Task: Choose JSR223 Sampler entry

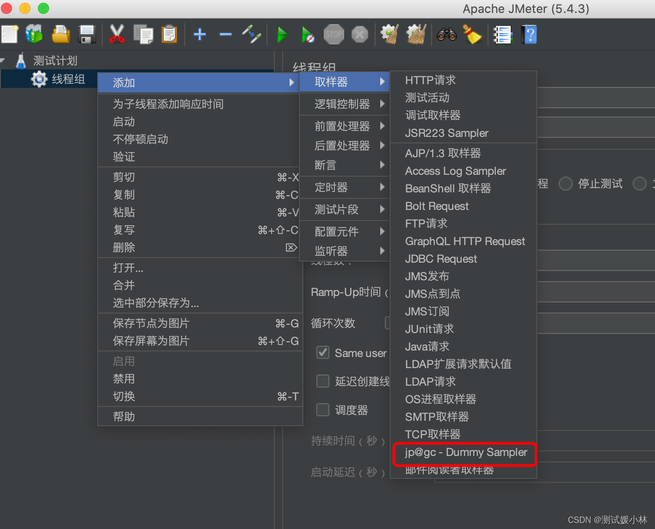Action: pos(463,133)
